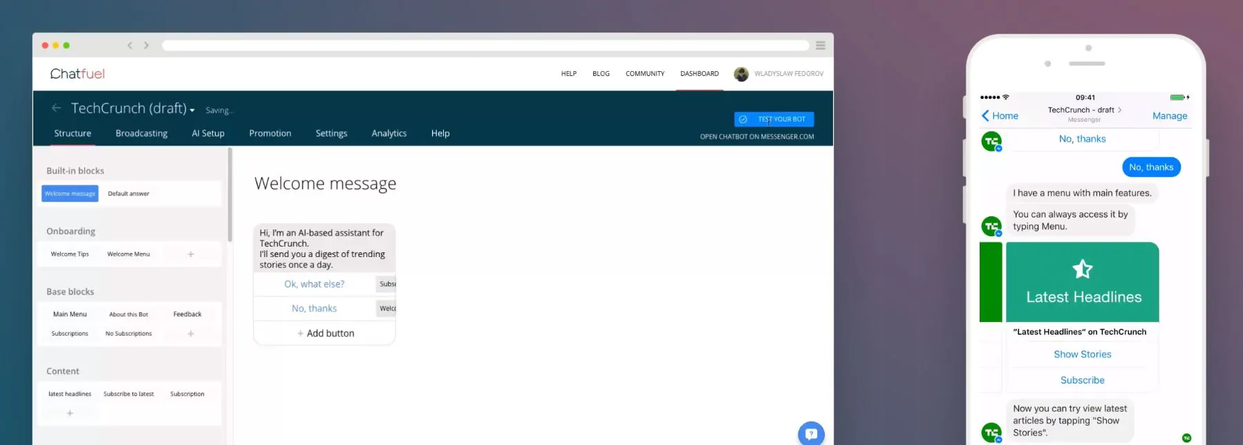Screen dimensions: 1243x445
Task: Click the Chatfuel logo
Action: [x=77, y=74]
